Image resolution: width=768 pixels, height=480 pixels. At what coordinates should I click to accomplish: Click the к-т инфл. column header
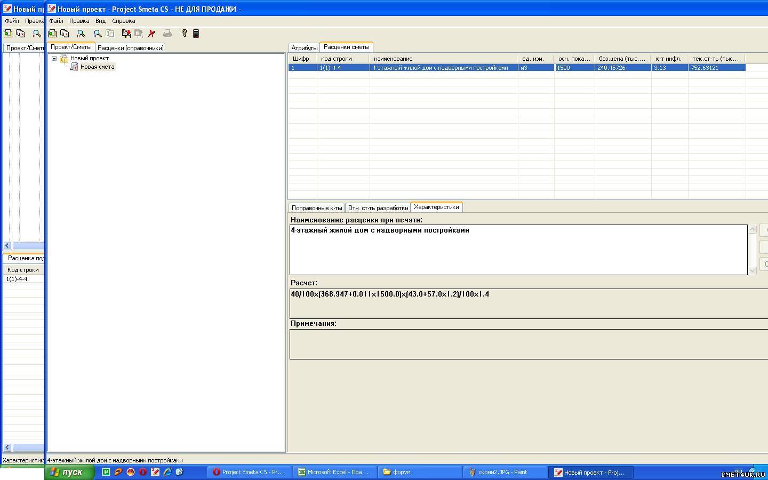pyautogui.click(x=669, y=59)
